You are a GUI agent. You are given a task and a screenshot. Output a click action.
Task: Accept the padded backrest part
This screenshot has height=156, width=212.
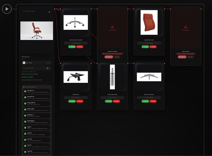(145, 47)
